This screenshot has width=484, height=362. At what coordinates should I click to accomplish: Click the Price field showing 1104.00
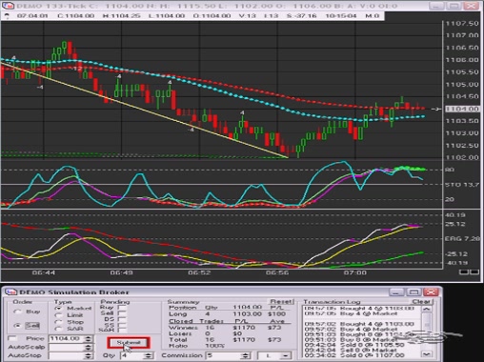67,339
